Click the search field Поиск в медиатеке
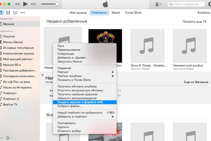 click(186, 4)
